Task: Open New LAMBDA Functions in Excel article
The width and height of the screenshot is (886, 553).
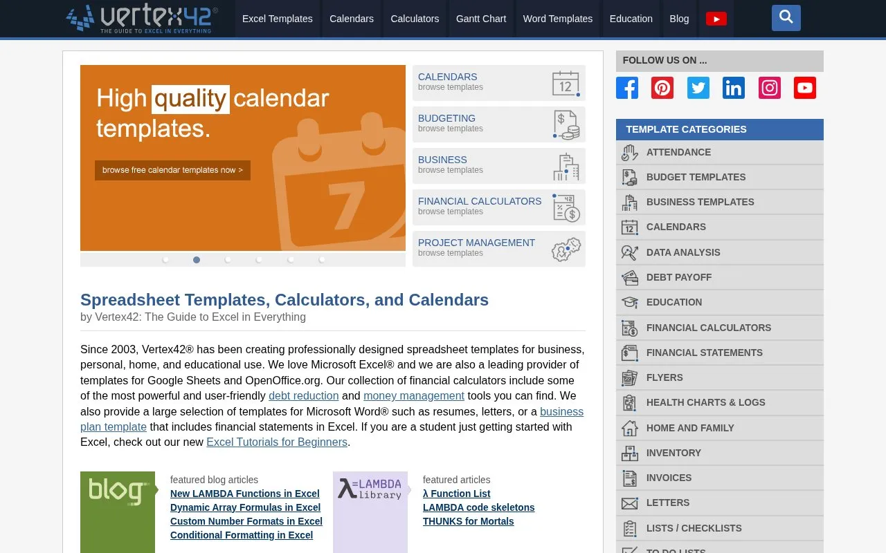Action: tap(245, 494)
